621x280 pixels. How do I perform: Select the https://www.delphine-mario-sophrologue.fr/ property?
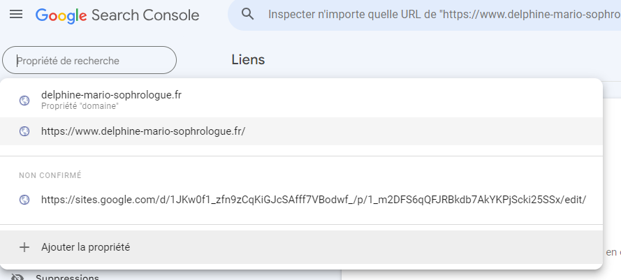(x=143, y=131)
